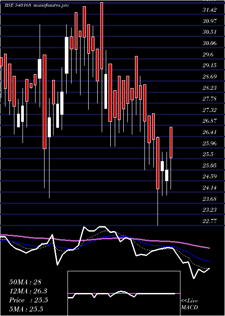The image size is (225, 316).
Task: Click the <<Live MACD label
Action: (189, 304)
